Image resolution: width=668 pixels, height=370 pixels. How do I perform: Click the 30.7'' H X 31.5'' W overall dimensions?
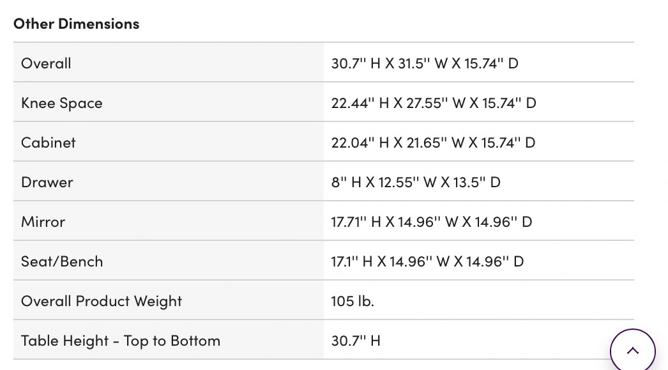[x=425, y=63]
